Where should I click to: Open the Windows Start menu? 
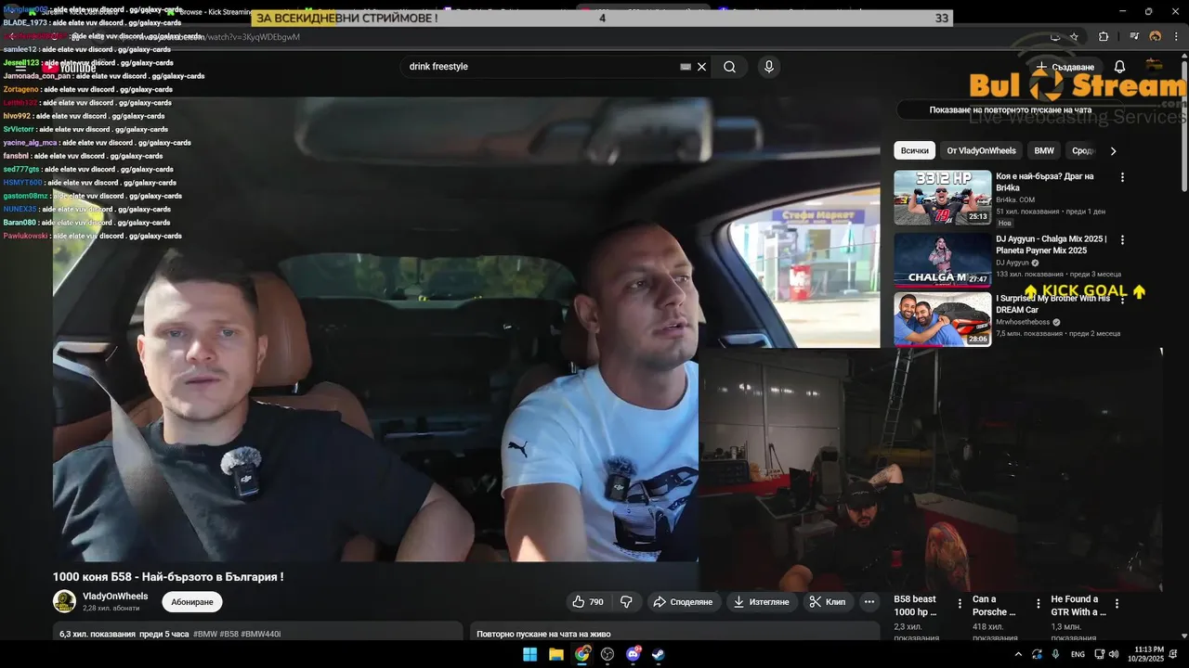tap(529, 654)
